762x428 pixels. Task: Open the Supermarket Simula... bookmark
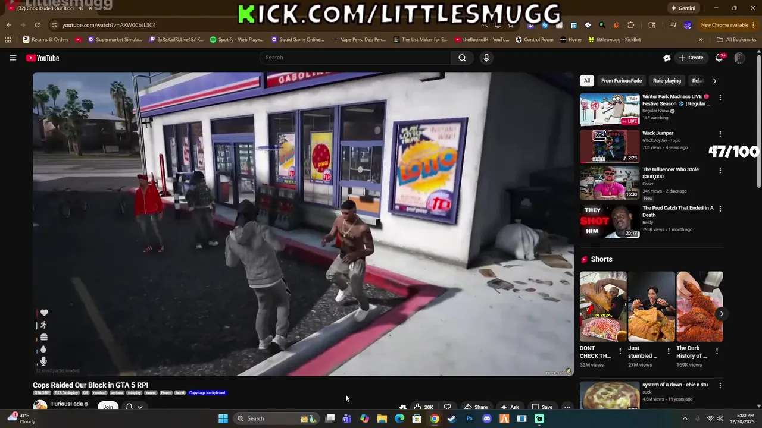[115, 40]
